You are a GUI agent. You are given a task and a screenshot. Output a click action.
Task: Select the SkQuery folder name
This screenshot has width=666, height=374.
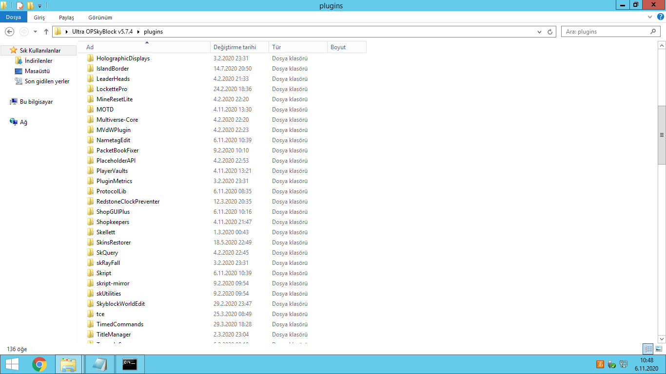tap(107, 253)
